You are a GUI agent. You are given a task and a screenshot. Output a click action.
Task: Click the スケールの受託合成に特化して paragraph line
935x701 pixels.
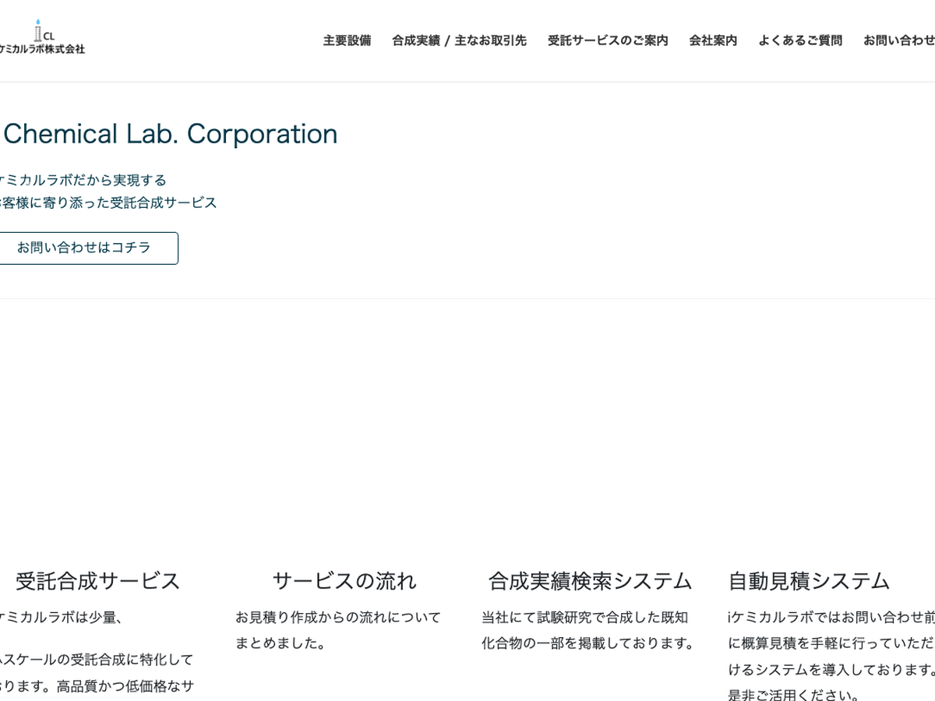97,660
